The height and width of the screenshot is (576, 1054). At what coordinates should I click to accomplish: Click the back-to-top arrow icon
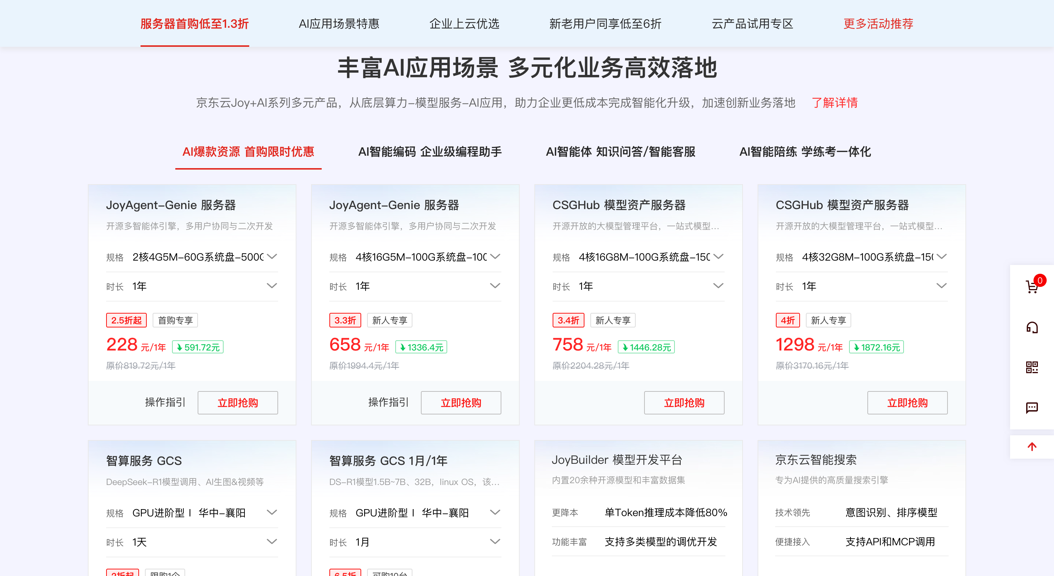1032,447
